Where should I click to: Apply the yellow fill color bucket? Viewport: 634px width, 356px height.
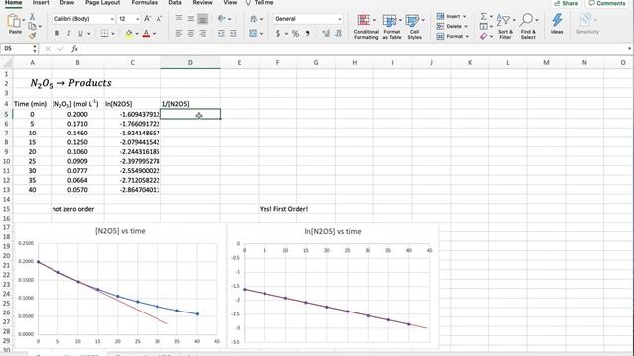129,33
